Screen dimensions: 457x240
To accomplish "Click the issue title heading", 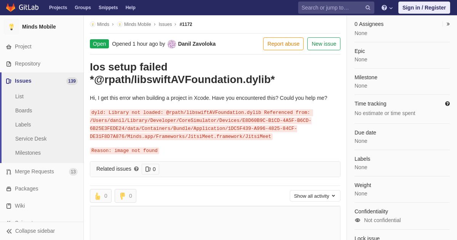I will [x=182, y=73].
